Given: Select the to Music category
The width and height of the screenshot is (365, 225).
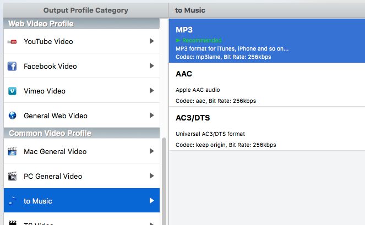Looking at the screenshot, I should click(x=81, y=200).
